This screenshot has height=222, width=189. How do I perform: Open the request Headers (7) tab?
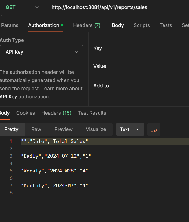87,25
